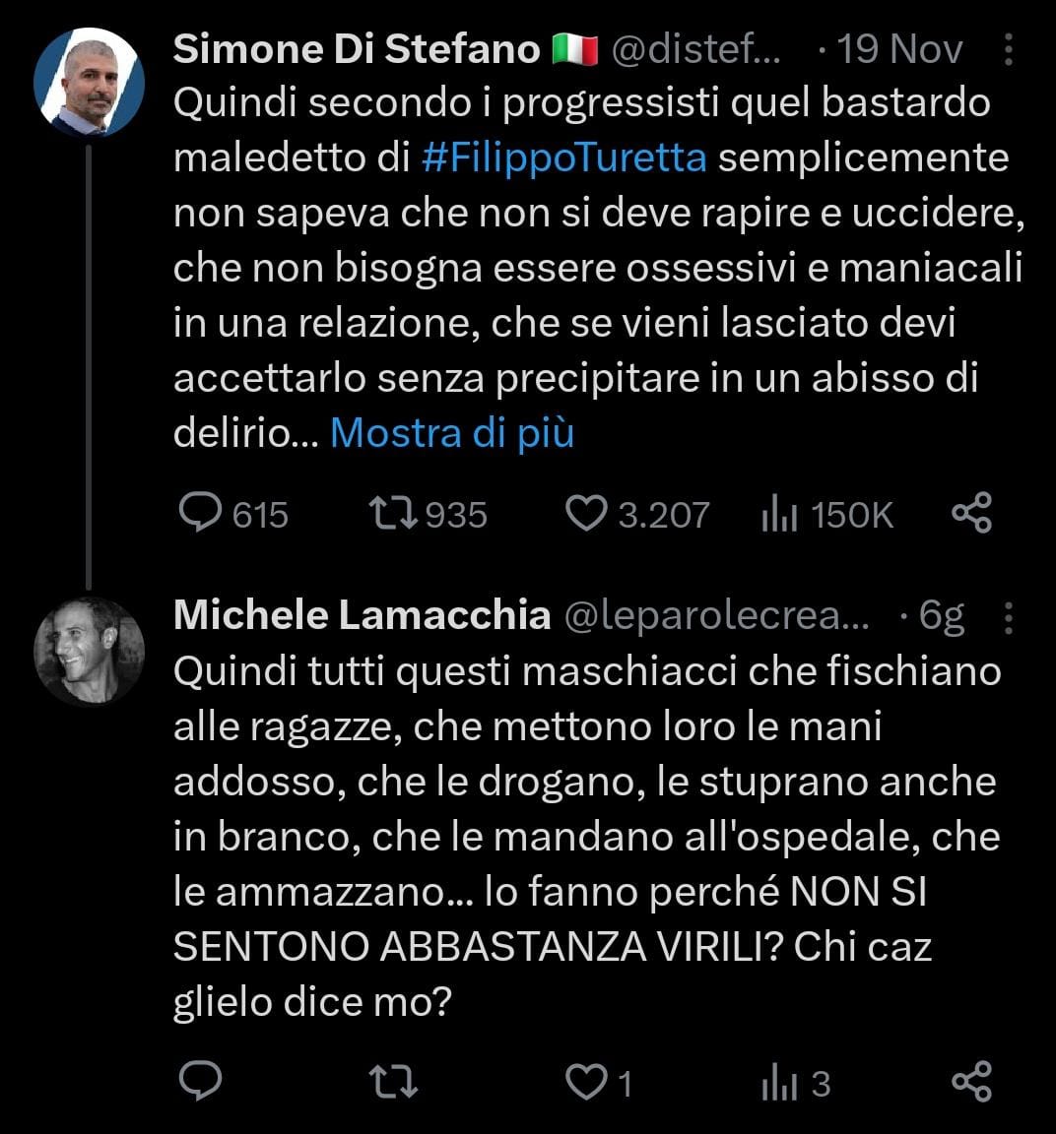Open Michele Lamacchia's display name
This screenshot has width=1056, height=1134.
click(x=362, y=616)
